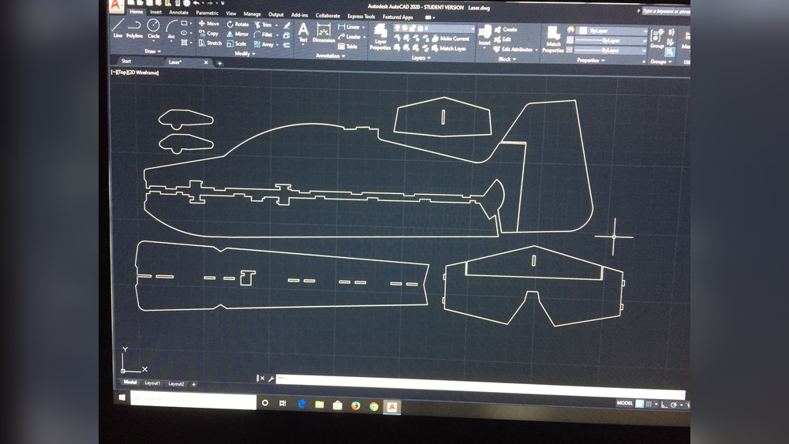
Task: Open the Trim dropdown arrow
Action: [x=277, y=25]
